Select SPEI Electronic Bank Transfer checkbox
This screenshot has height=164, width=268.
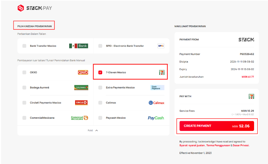point(100,46)
